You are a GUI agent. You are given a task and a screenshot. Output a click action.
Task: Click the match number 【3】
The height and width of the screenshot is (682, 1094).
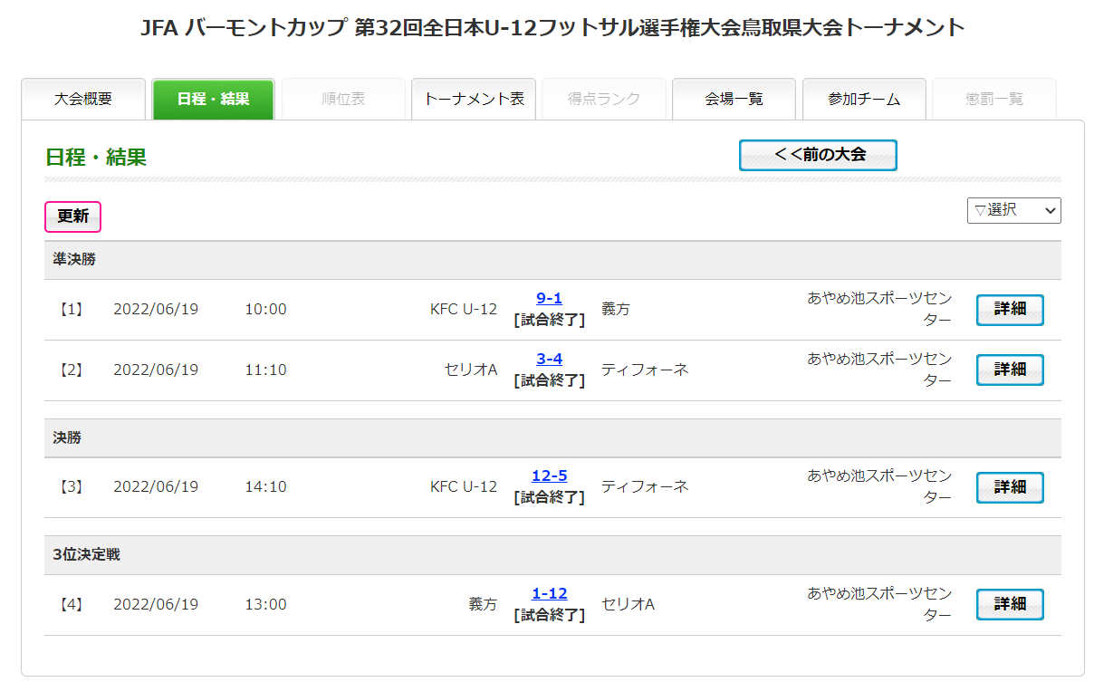pos(71,487)
